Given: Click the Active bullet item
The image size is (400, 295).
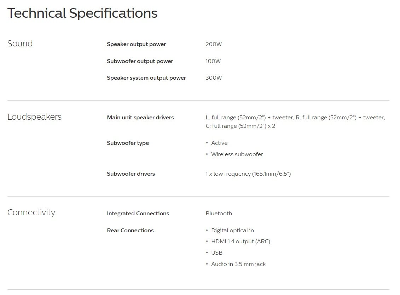Looking at the screenshot, I should [219, 143].
